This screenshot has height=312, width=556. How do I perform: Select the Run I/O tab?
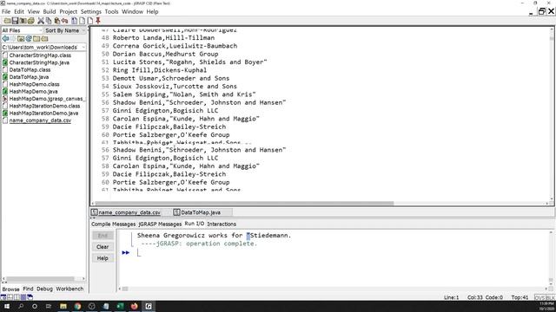click(x=195, y=224)
